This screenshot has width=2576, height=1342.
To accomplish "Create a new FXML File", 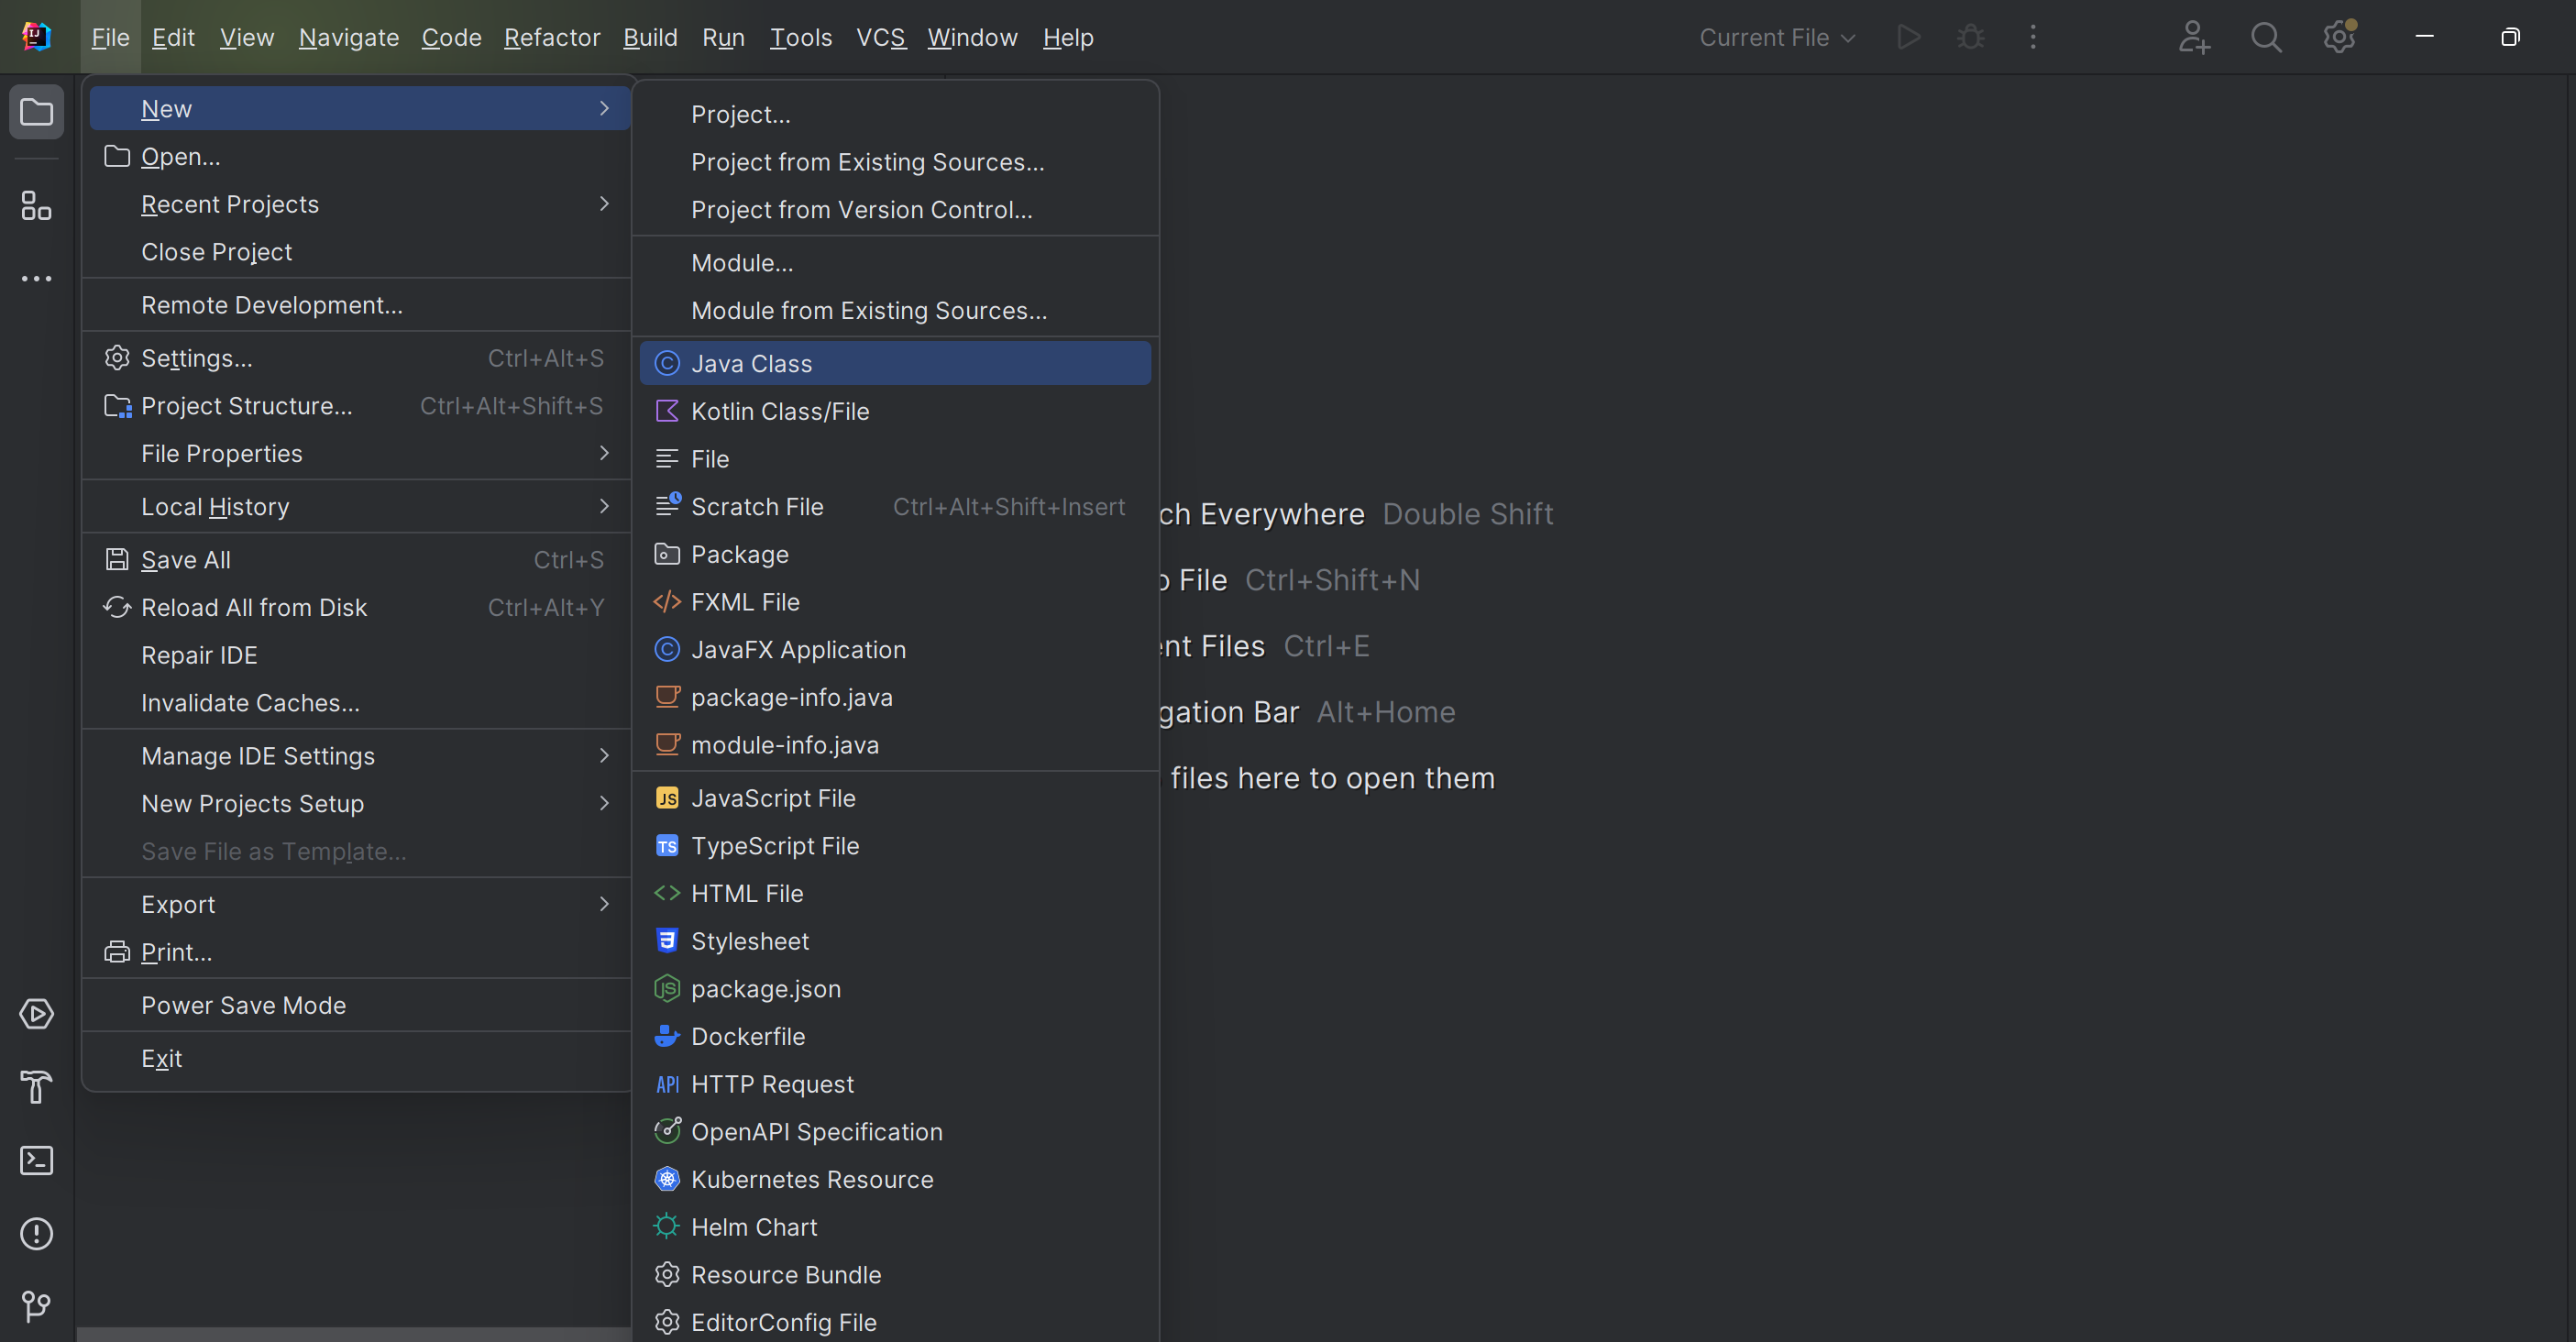I will [895, 602].
